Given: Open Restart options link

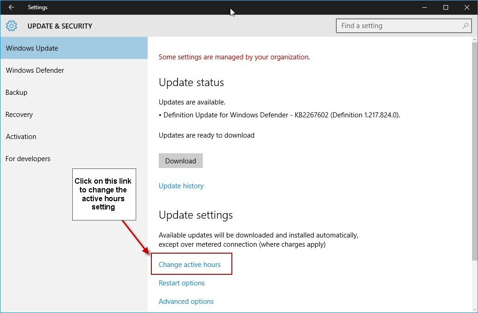Looking at the screenshot, I should [x=181, y=283].
